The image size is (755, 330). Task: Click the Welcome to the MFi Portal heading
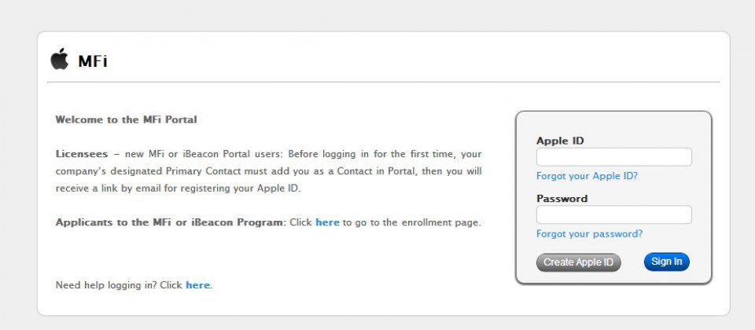(x=126, y=119)
